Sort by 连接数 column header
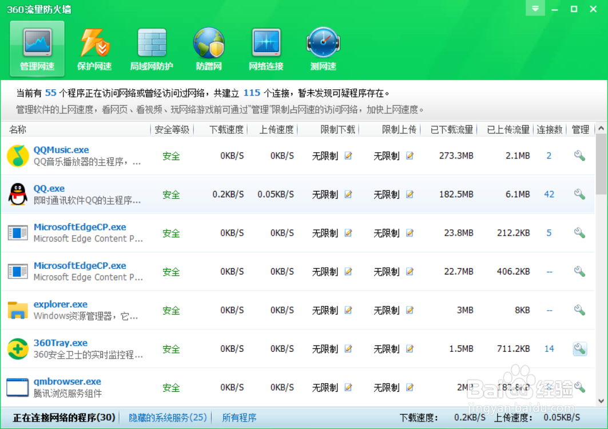The image size is (608, 429). tap(550, 129)
